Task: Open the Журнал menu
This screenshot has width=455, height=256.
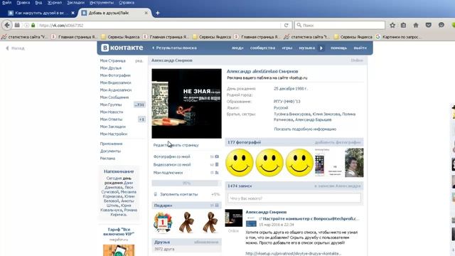Action: [55, 3]
